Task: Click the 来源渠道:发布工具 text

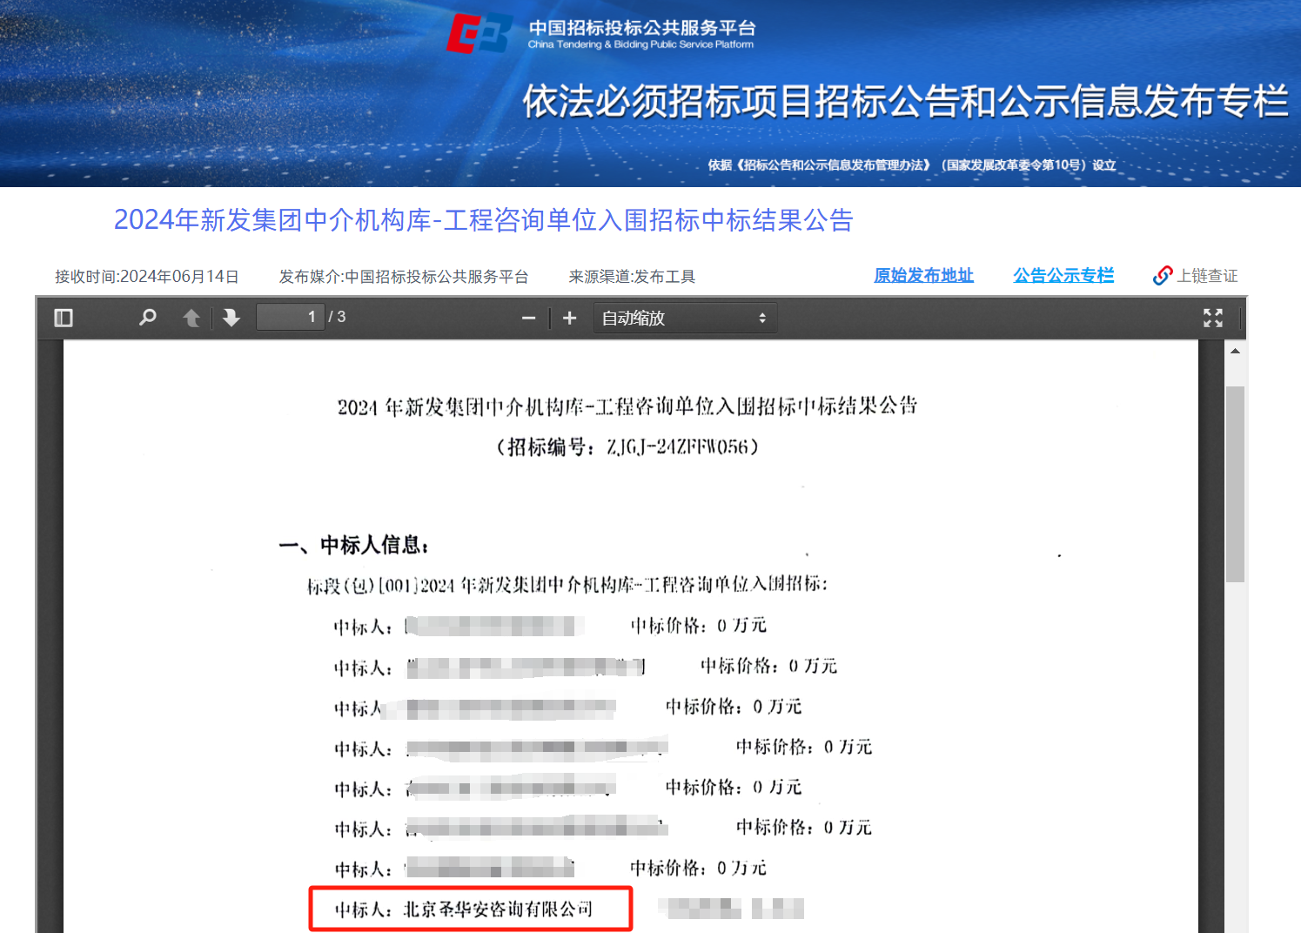Action: click(632, 277)
